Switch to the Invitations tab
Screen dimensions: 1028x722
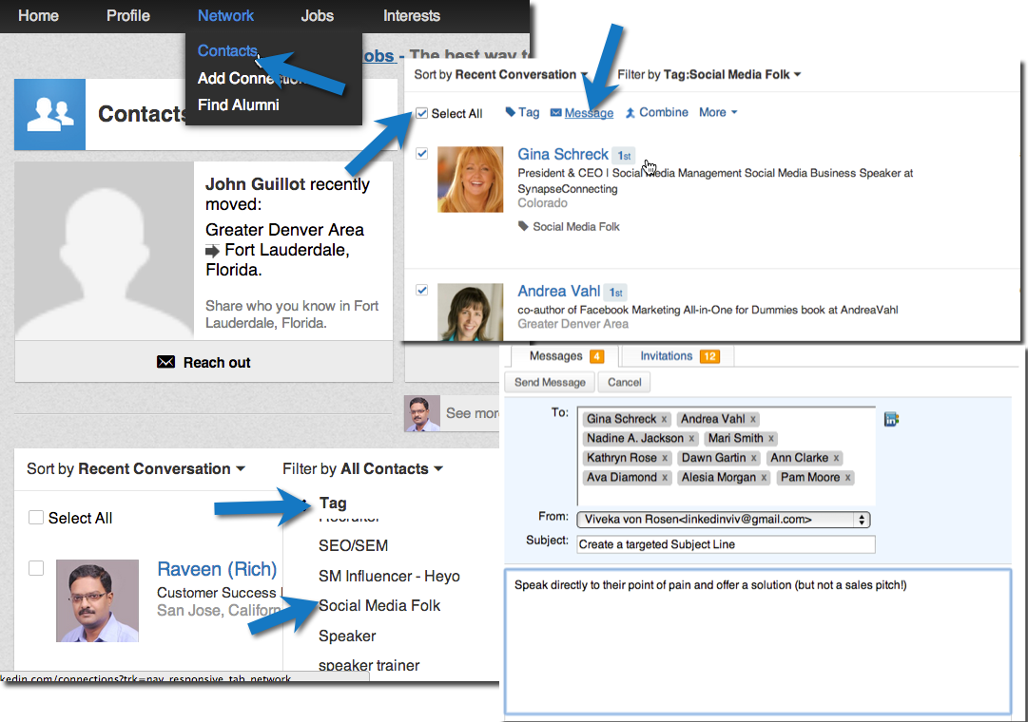679,355
